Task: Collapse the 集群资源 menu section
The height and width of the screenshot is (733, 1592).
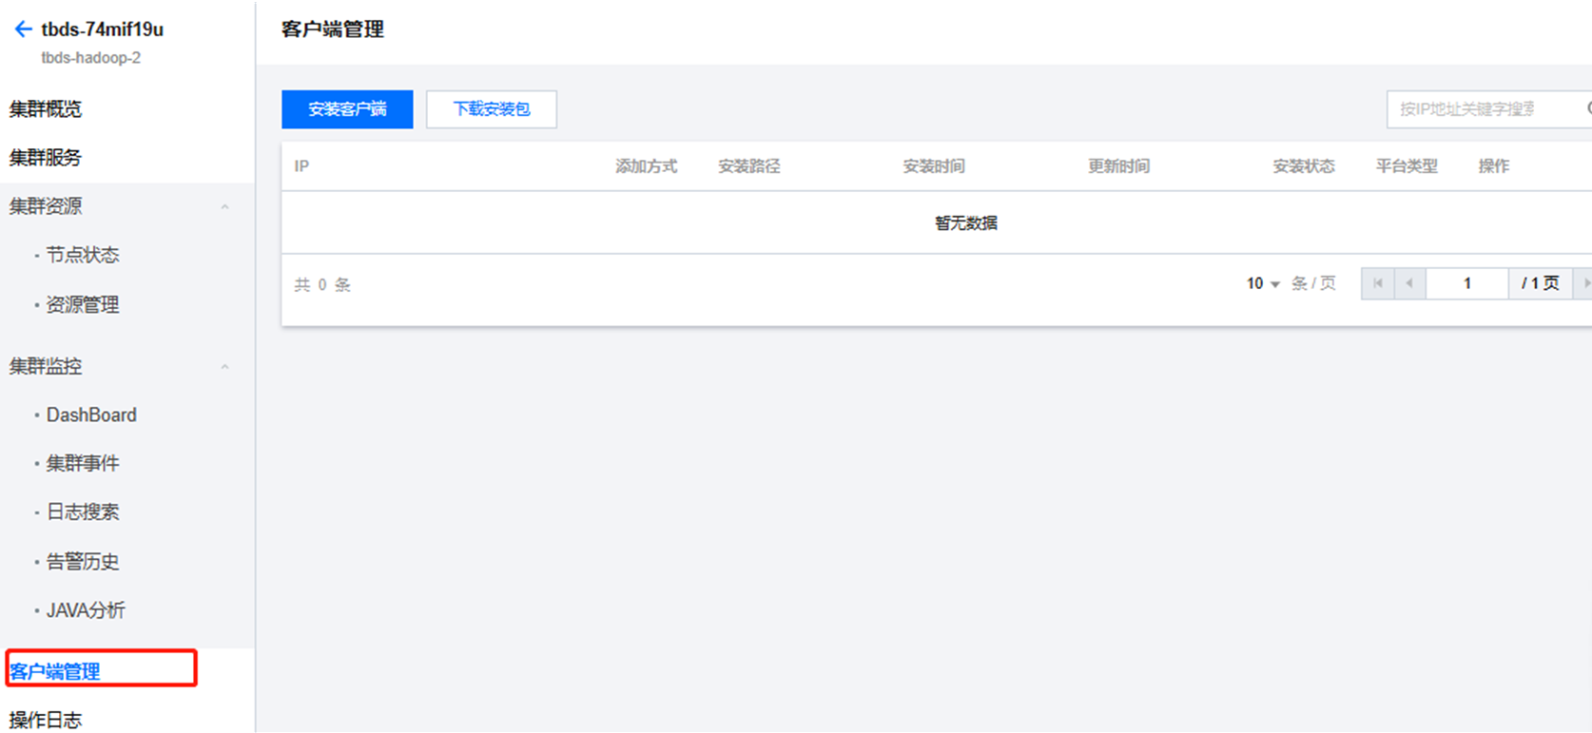Action: (224, 206)
